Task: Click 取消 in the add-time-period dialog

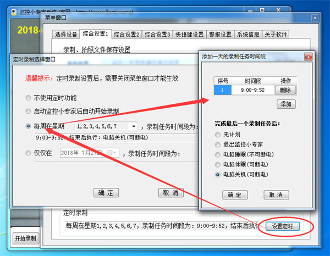Action: click(276, 195)
